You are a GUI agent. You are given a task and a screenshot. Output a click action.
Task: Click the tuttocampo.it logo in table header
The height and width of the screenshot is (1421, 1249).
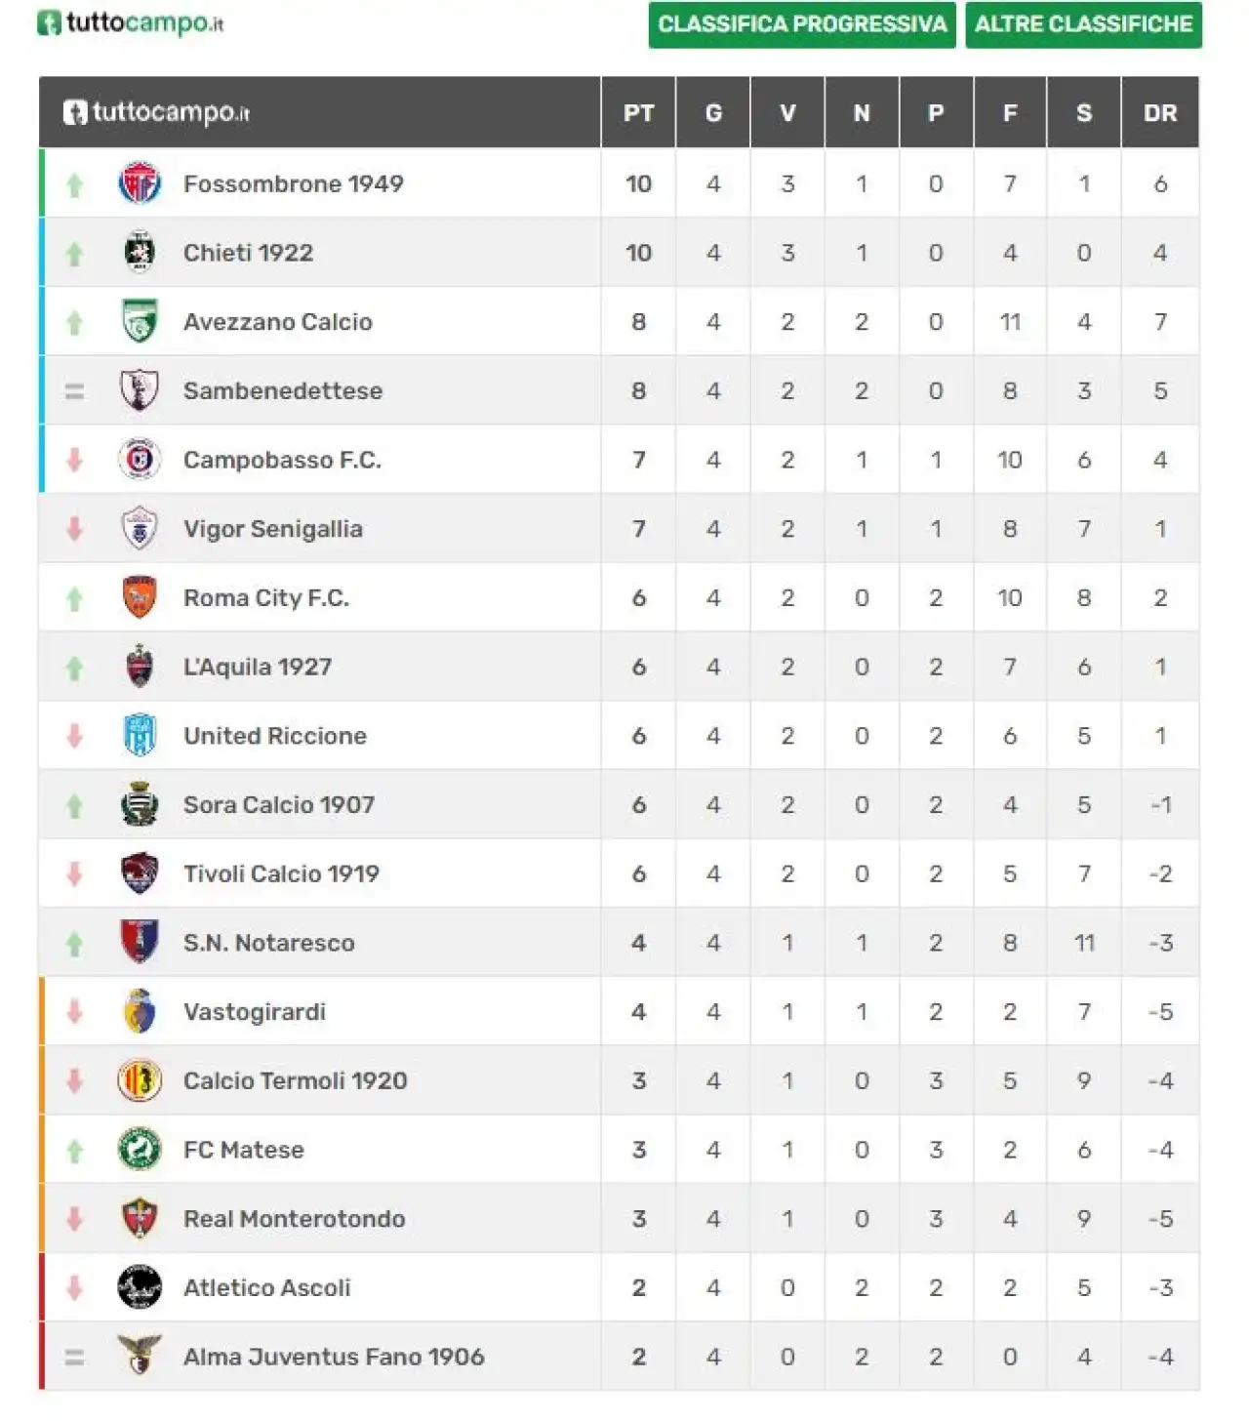[x=156, y=112]
